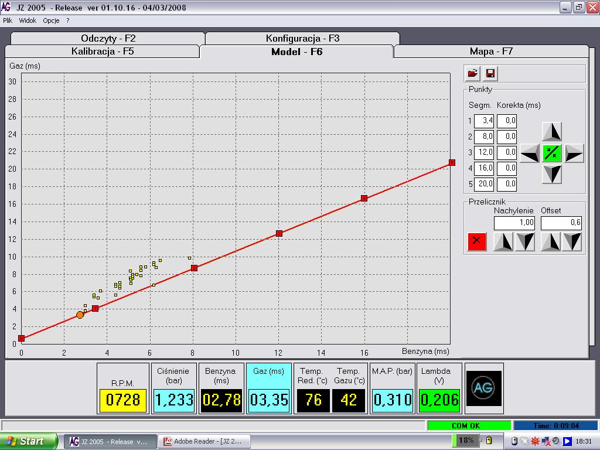Click Korekta field for segment 3
Image resolution: width=600 pixels, height=450 pixels.
click(507, 153)
